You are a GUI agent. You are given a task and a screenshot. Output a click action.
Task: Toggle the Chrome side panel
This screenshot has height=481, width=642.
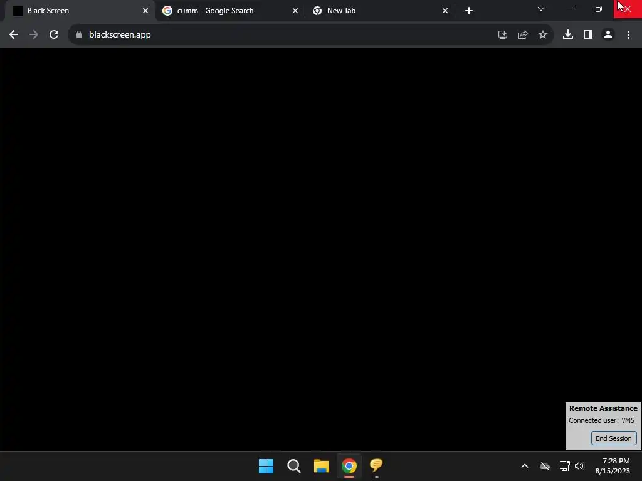click(588, 35)
